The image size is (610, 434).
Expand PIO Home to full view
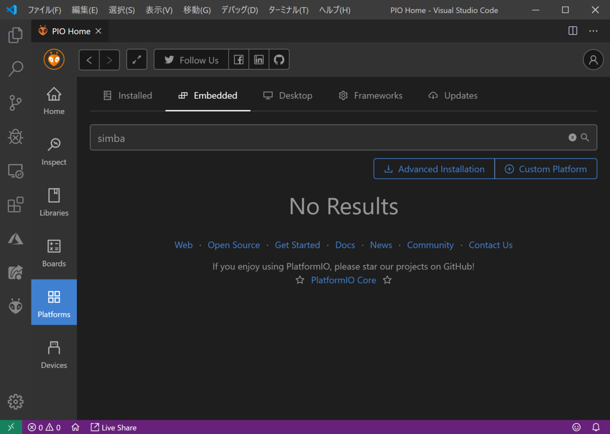(137, 60)
